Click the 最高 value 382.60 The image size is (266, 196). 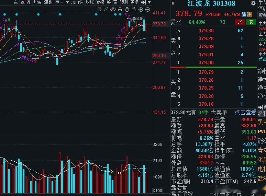[x=248, y=126]
